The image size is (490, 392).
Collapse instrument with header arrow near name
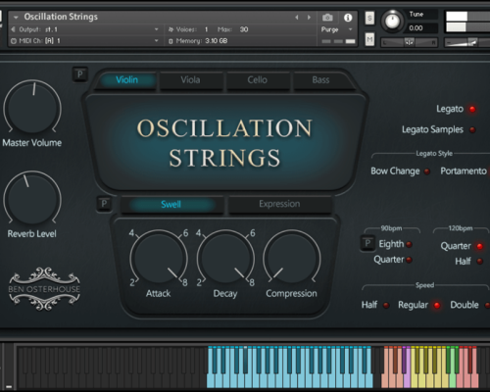coord(16,18)
